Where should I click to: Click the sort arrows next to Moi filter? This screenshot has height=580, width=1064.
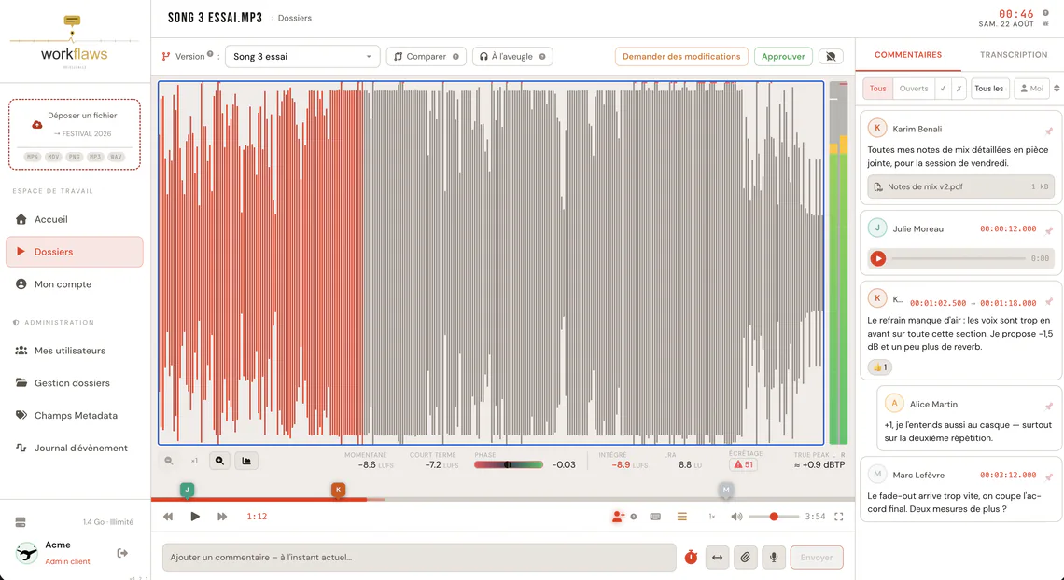(x=1057, y=89)
